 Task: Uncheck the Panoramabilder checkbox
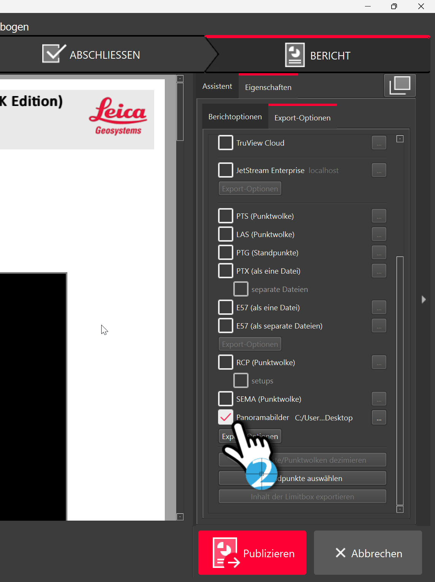tap(226, 417)
